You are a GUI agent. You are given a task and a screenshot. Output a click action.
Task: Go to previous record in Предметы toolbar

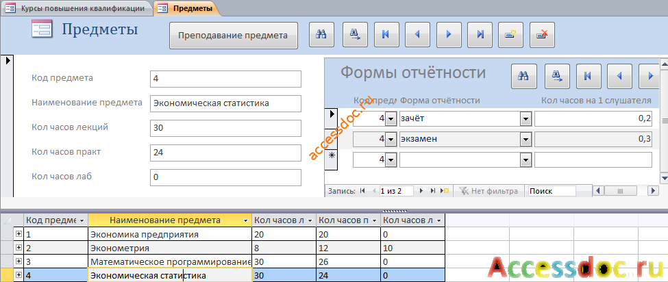[x=417, y=34]
